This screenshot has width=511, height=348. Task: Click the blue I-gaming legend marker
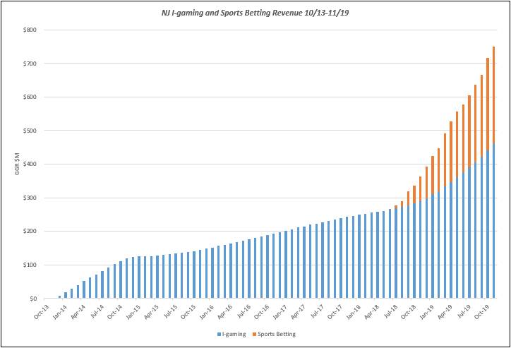219,334
